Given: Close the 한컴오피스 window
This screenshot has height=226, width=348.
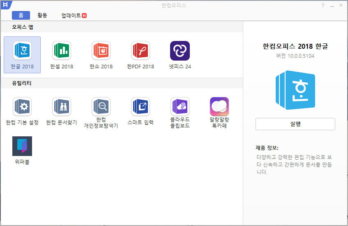Looking at the screenshot, I should pos(341,5).
